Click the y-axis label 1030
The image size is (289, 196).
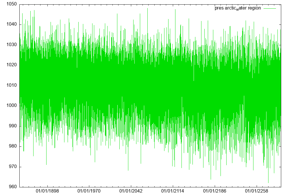click(x=12, y=45)
